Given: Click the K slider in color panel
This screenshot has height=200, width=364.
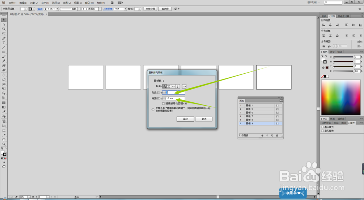Looking at the screenshot, I should point(343,71).
